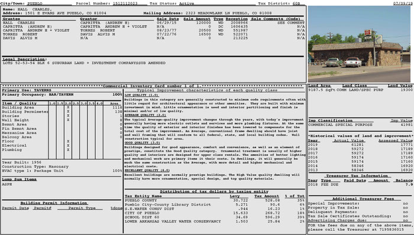Select Building Area value 1118
The width and height of the screenshot is (414, 235).
click(x=117, y=107)
